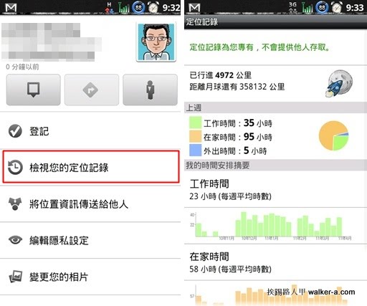Tap the 88 battery badge in right status bar
This screenshot has width=367, height=306.
point(322,7)
